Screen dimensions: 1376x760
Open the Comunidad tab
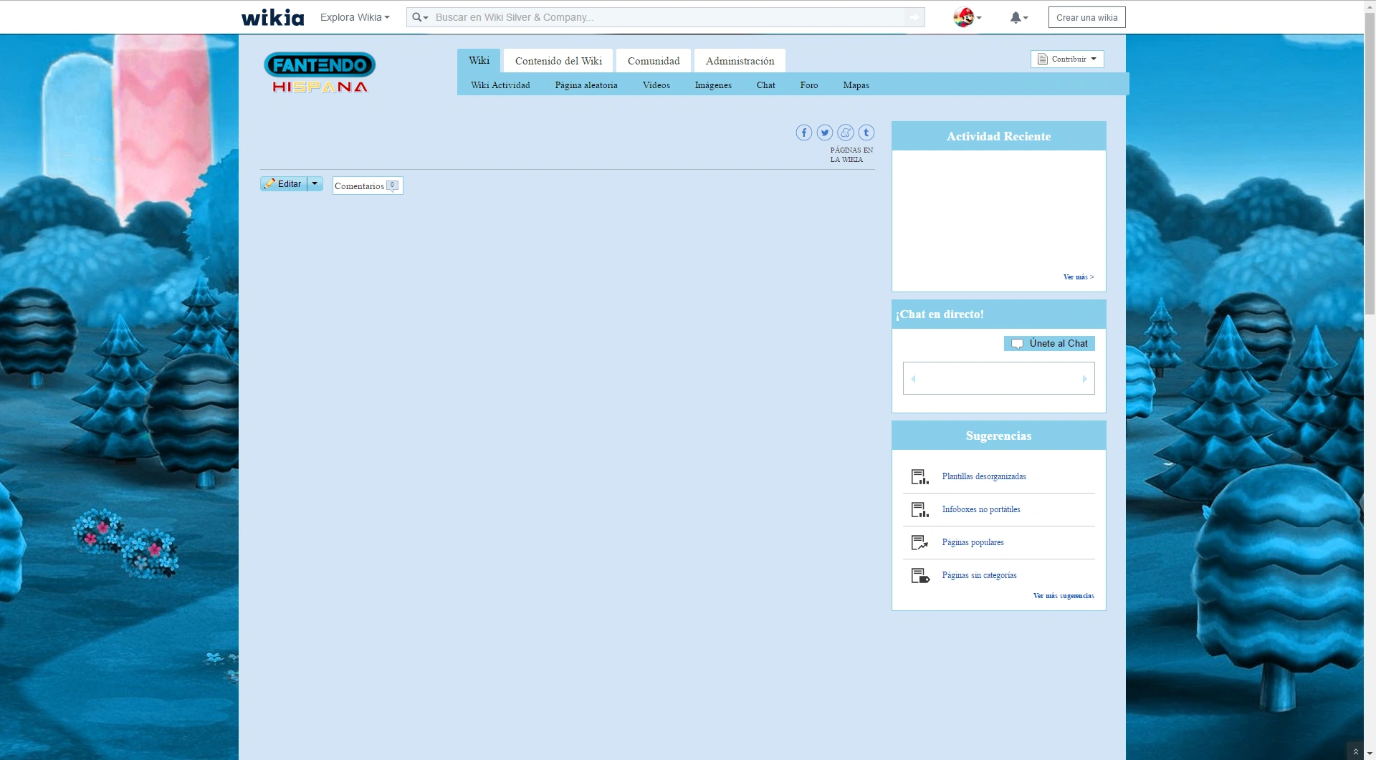[x=654, y=61]
